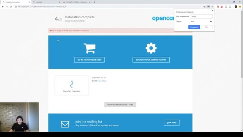
Task: Open the View details link
Action: (x=102, y=81)
